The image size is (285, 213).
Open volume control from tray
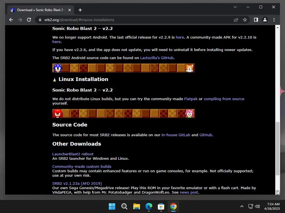click(x=257, y=206)
